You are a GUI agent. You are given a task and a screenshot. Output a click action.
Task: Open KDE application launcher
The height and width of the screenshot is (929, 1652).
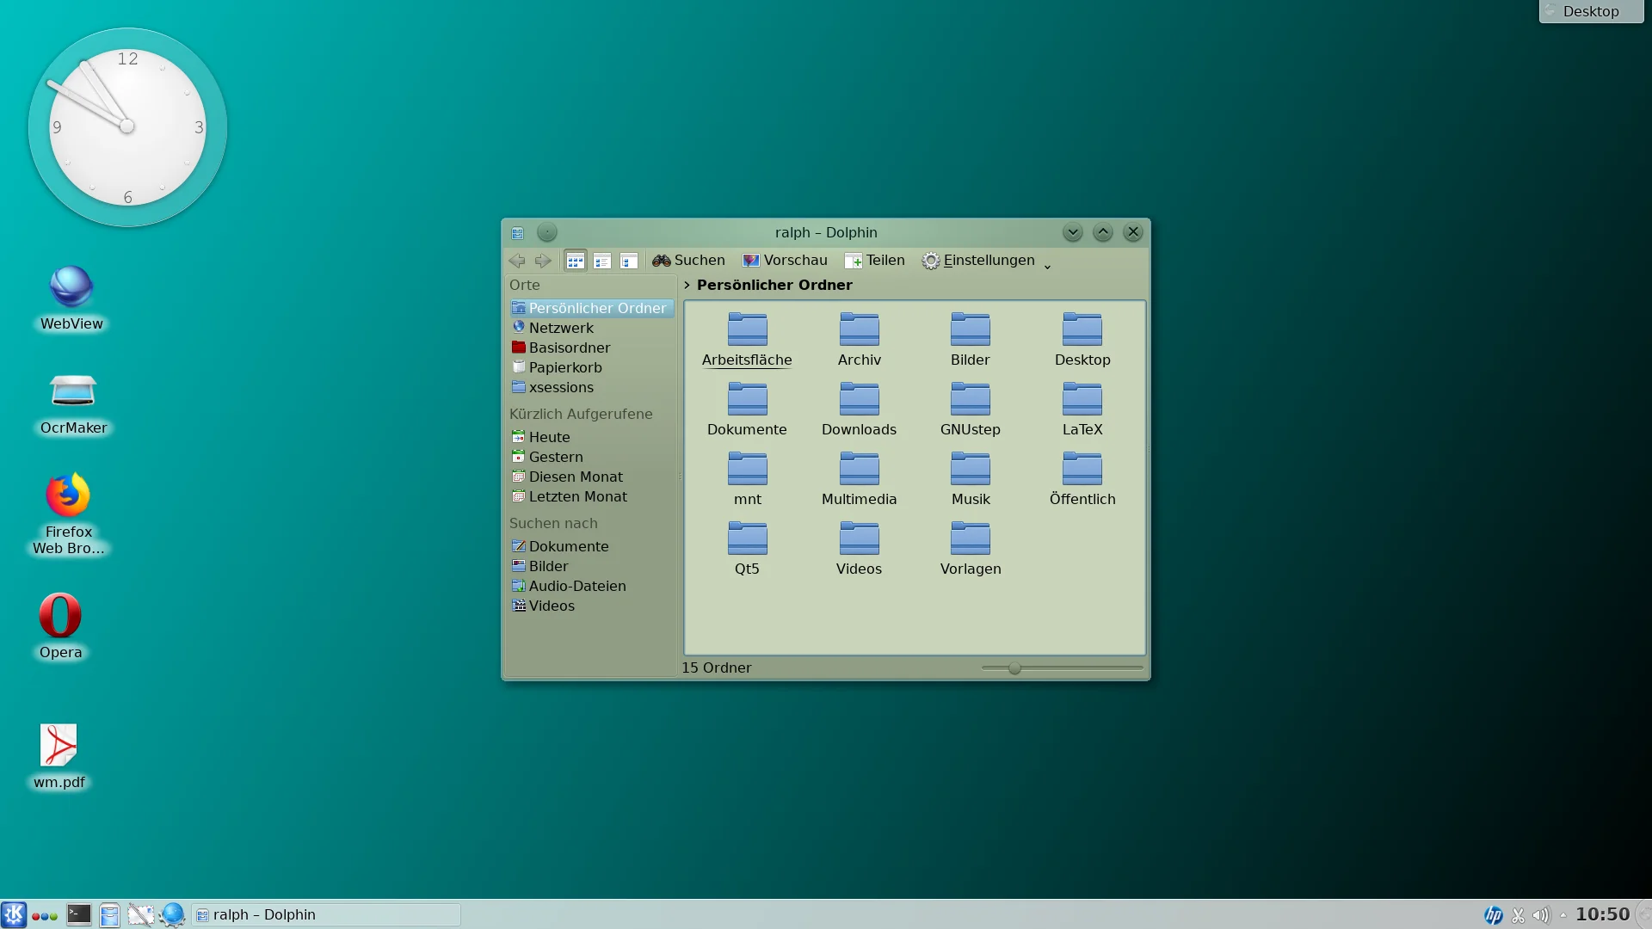click(14, 914)
